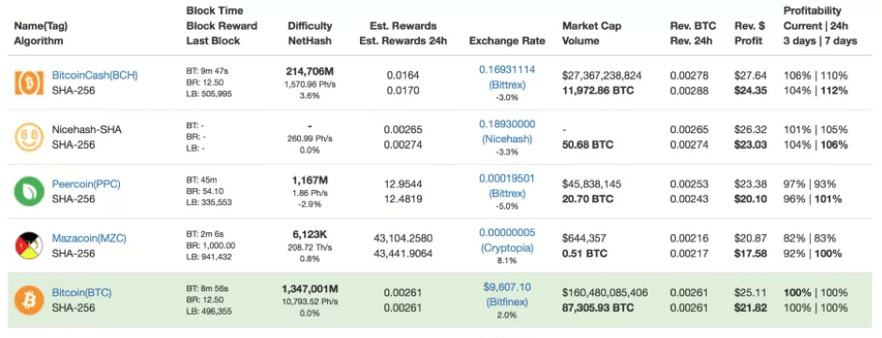Click the Nicehash exchange link
Viewport: 882px width, 338px height.
tap(507, 139)
